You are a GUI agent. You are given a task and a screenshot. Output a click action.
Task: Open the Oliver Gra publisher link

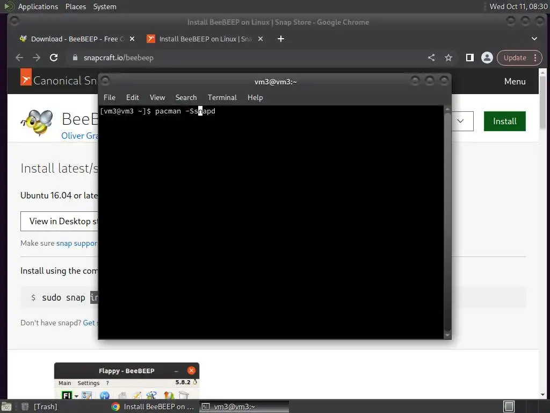pos(79,136)
